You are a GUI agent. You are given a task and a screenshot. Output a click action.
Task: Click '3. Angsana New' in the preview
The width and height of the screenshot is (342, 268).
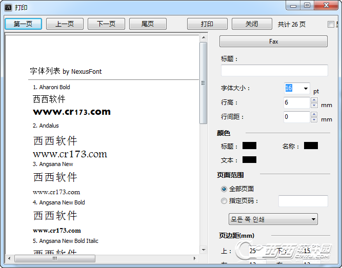click(x=53, y=164)
